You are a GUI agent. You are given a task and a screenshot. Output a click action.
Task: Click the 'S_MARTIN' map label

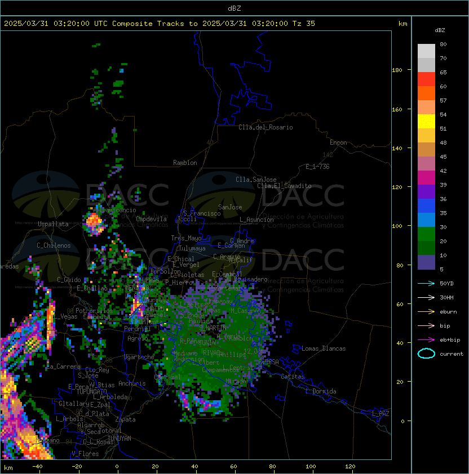[213, 328]
